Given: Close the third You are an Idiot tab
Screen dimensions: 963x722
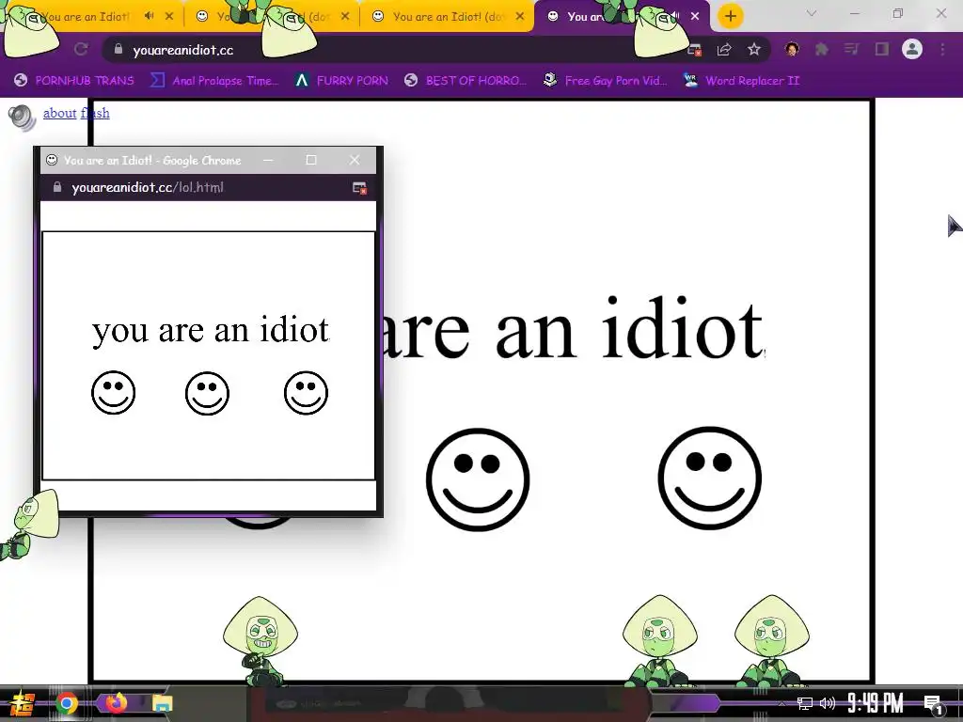Looking at the screenshot, I should click(520, 16).
